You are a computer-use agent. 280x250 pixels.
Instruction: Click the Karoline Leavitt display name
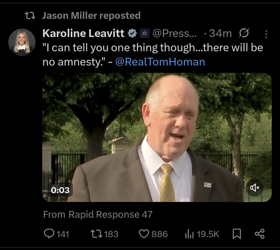click(83, 33)
